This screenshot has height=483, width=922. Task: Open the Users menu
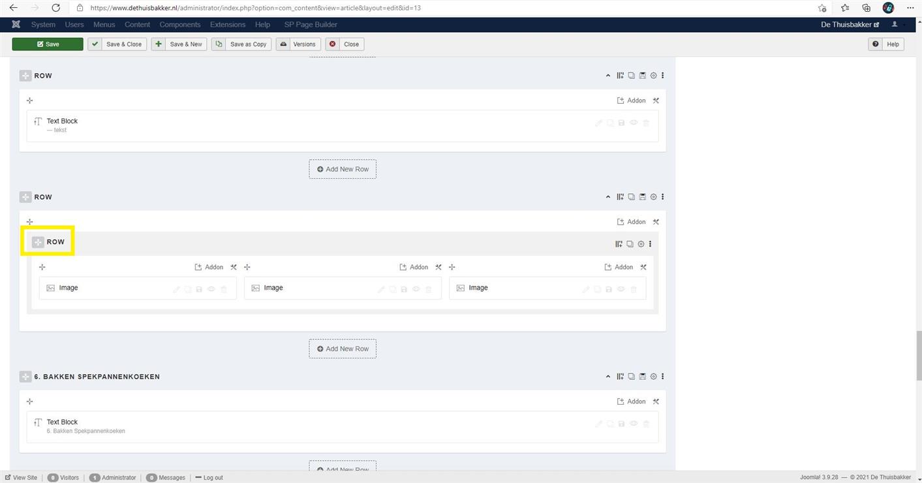(x=74, y=25)
